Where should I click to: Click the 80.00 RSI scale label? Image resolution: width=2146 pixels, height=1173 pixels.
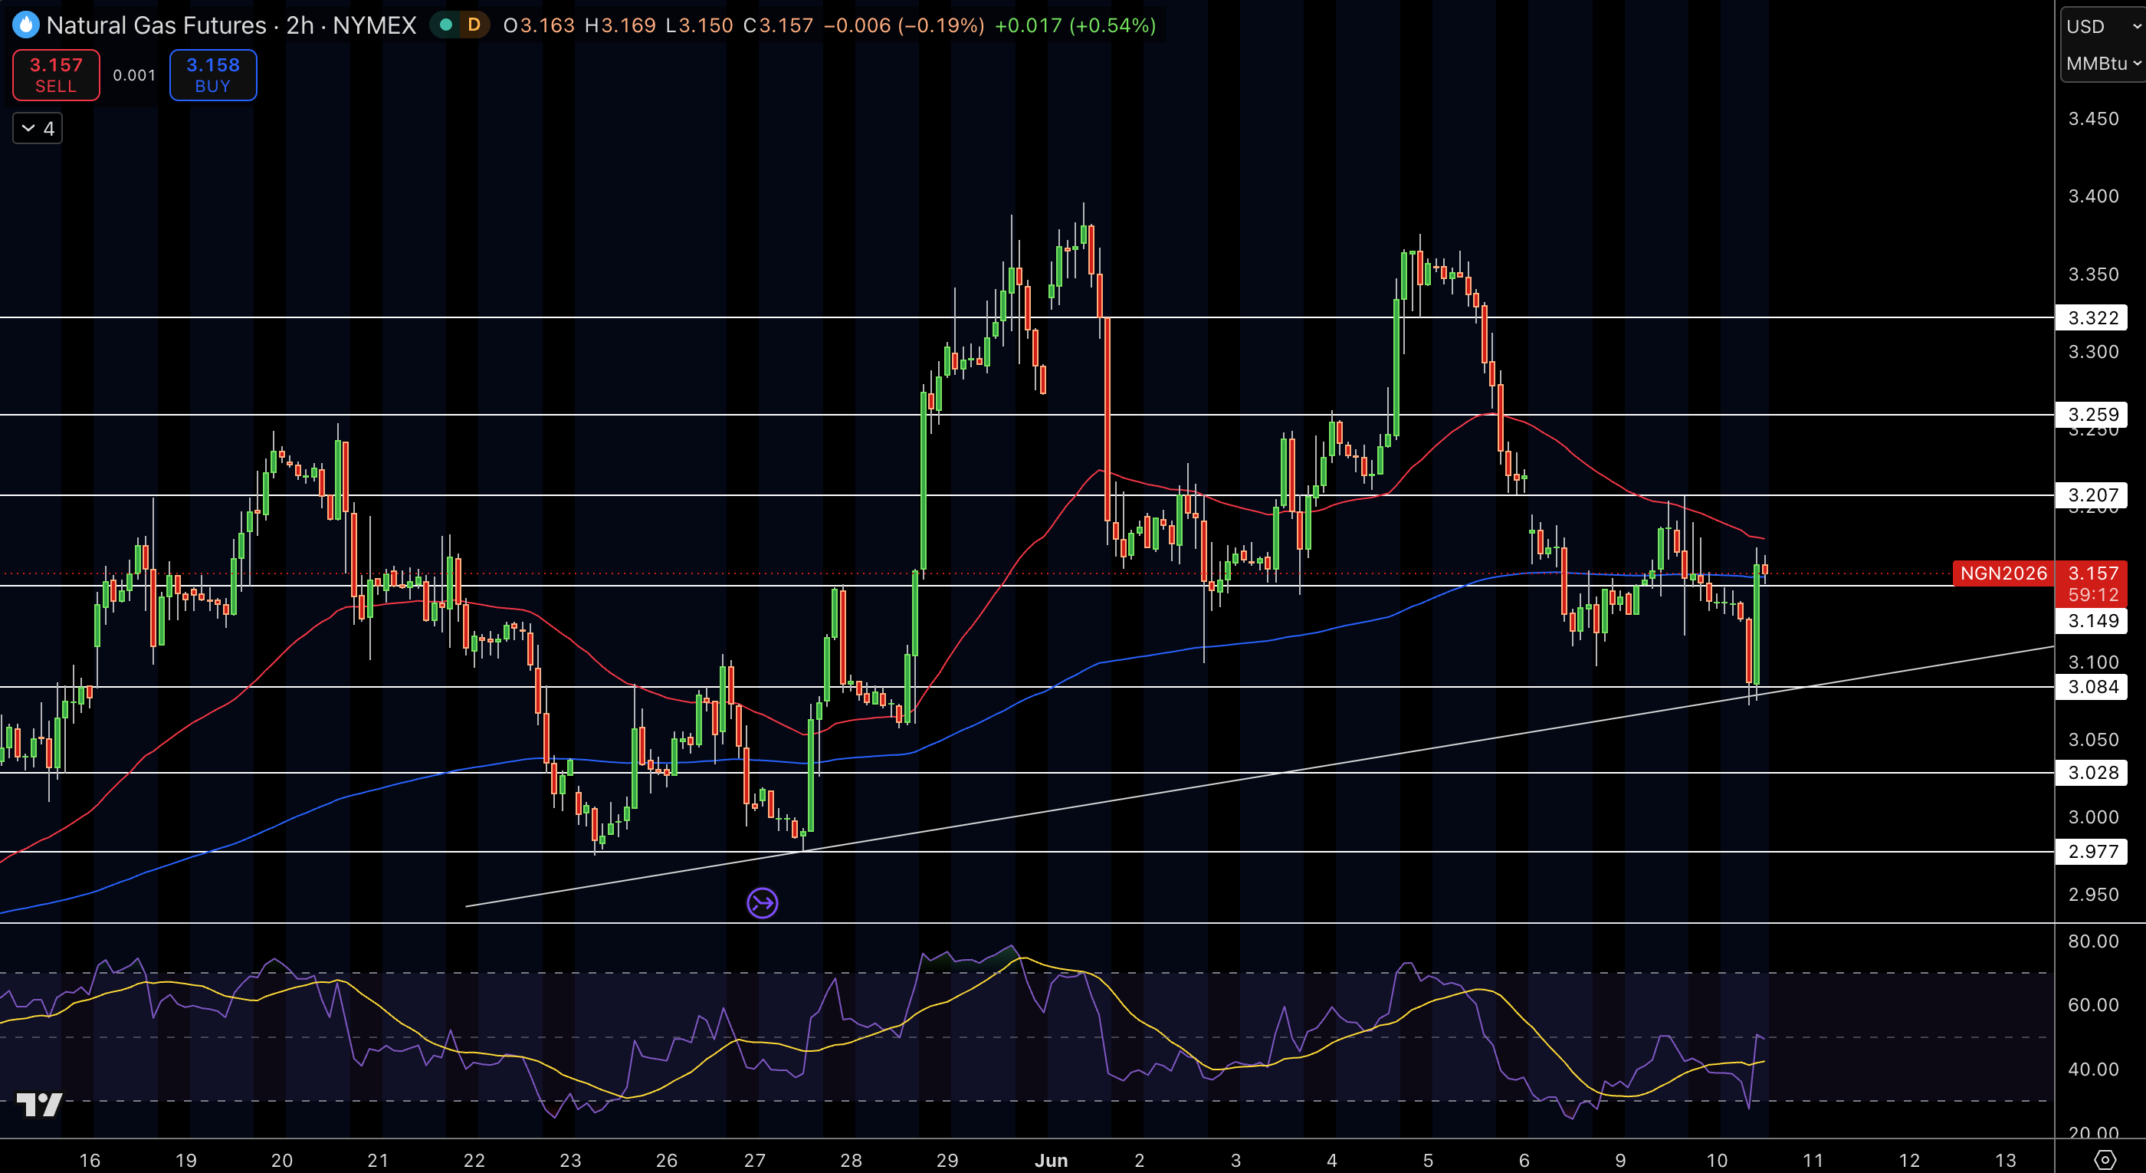(x=2092, y=941)
